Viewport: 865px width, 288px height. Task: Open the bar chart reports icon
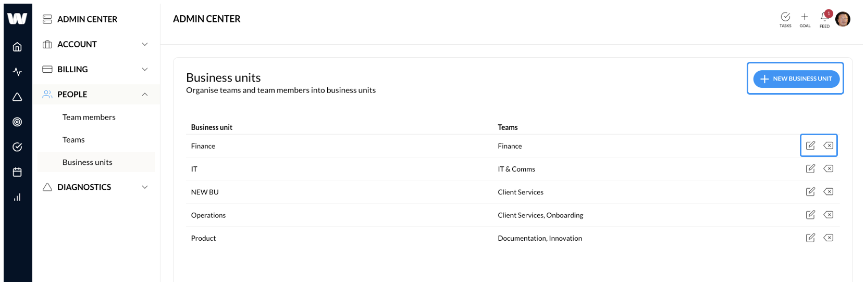pos(17,197)
